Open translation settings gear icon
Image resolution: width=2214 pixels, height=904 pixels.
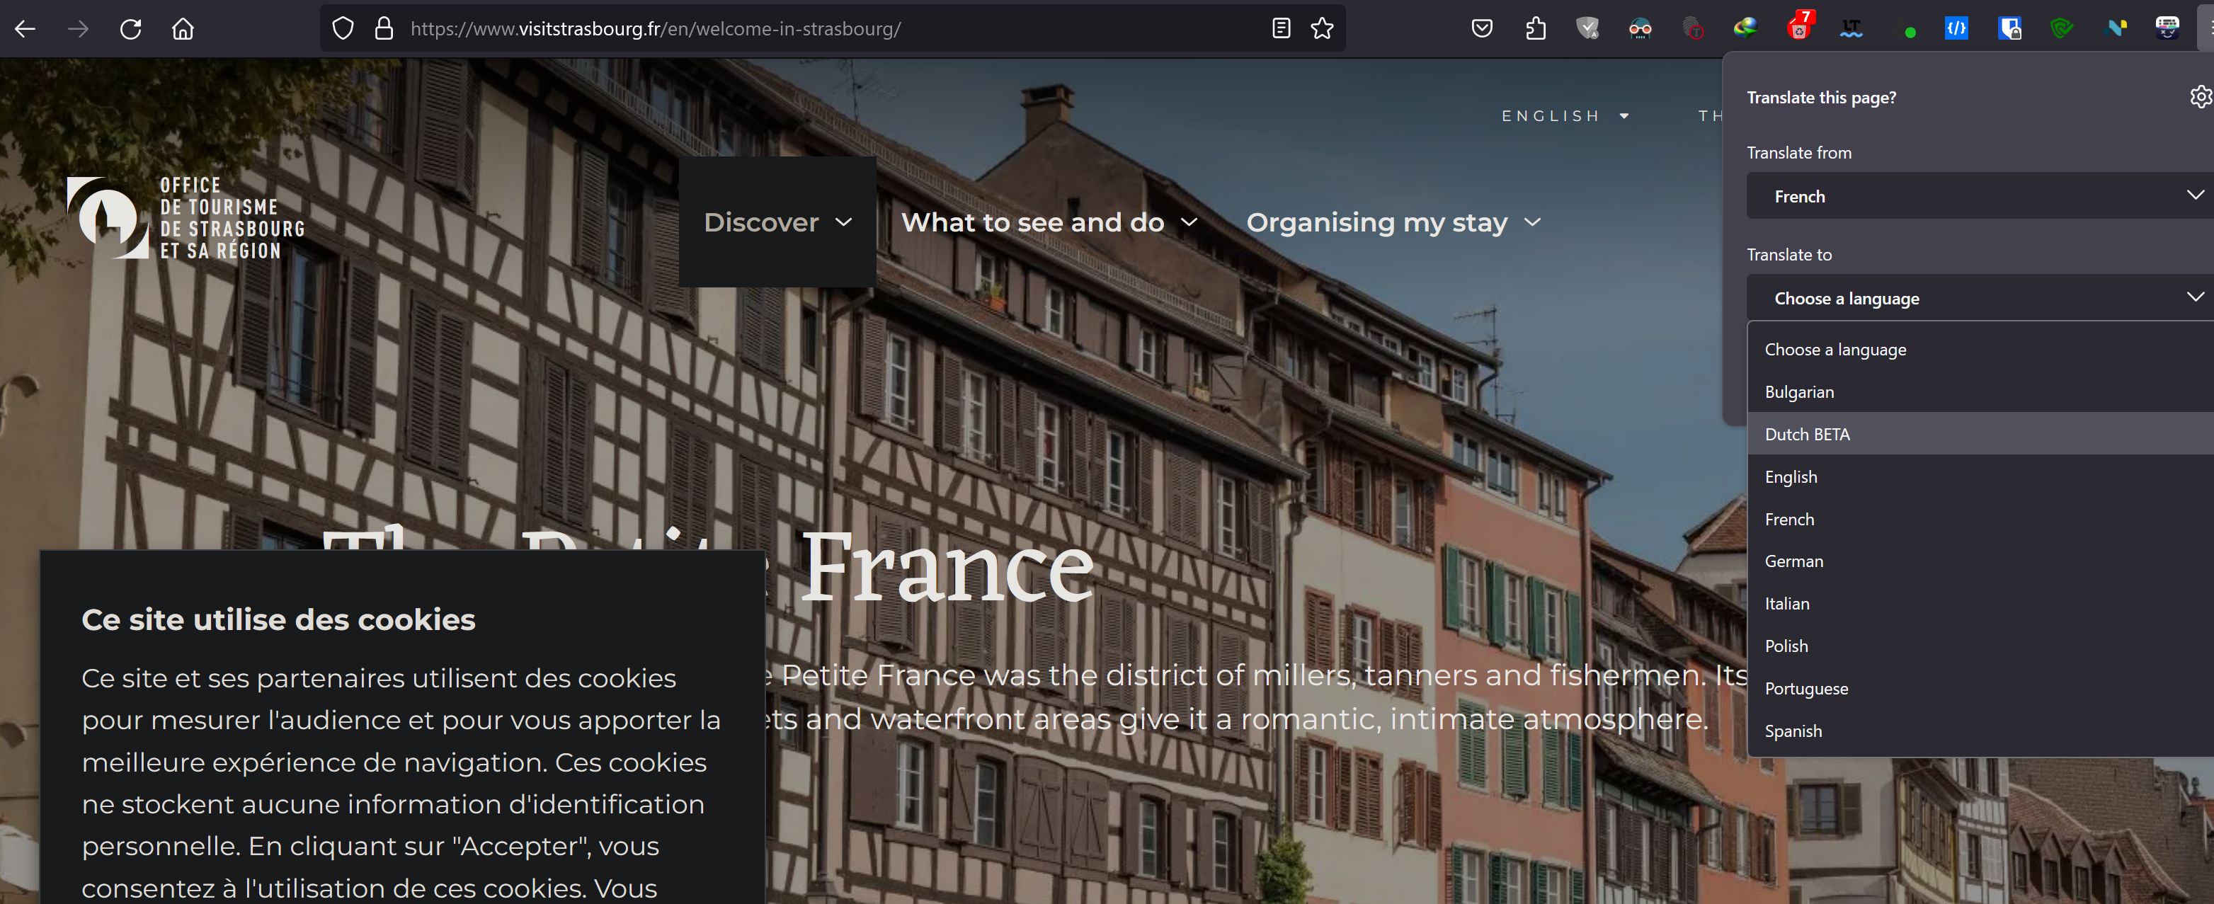(x=2201, y=97)
